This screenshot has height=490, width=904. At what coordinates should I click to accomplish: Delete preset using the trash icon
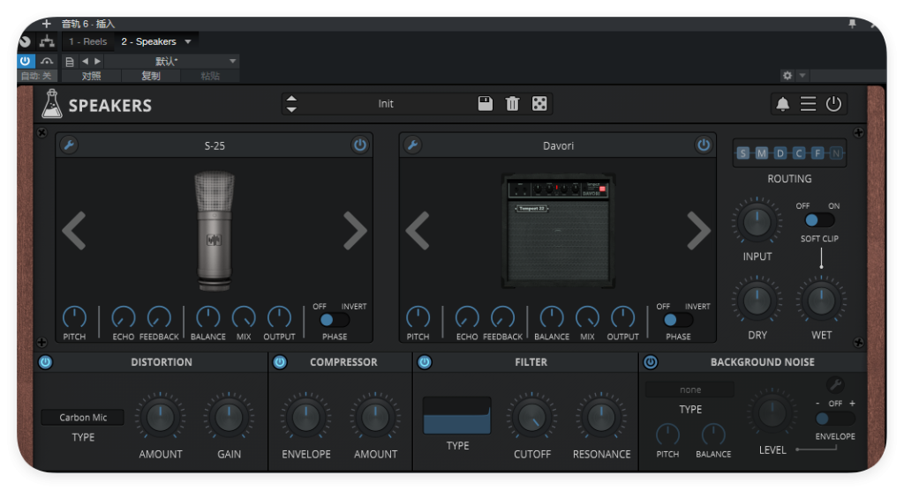point(512,104)
